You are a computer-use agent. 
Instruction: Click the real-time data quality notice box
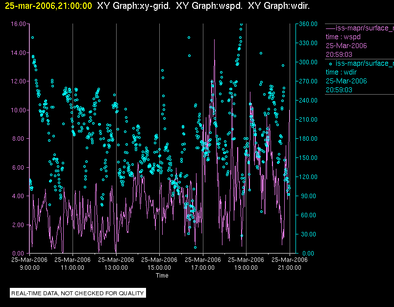[x=78, y=293]
